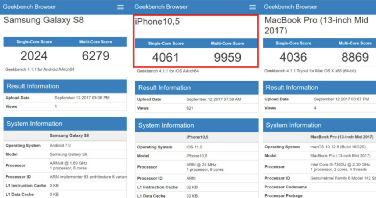Click Processor Package label in MacBook Pro panel

click(x=283, y=195)
